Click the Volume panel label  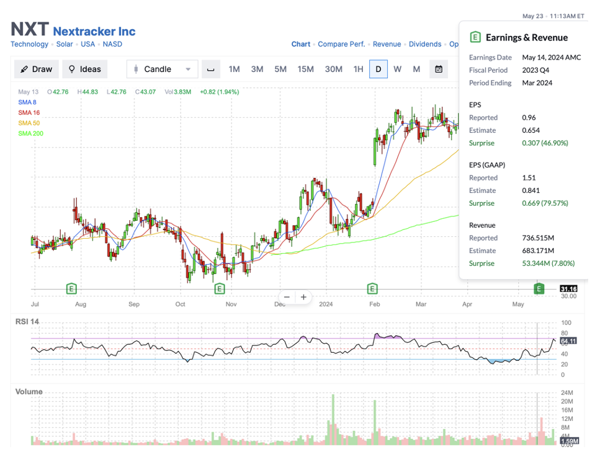(29, 392)
